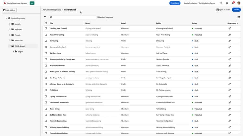
Task: Select the Ski Touring row checkbox
Action: 46,41
